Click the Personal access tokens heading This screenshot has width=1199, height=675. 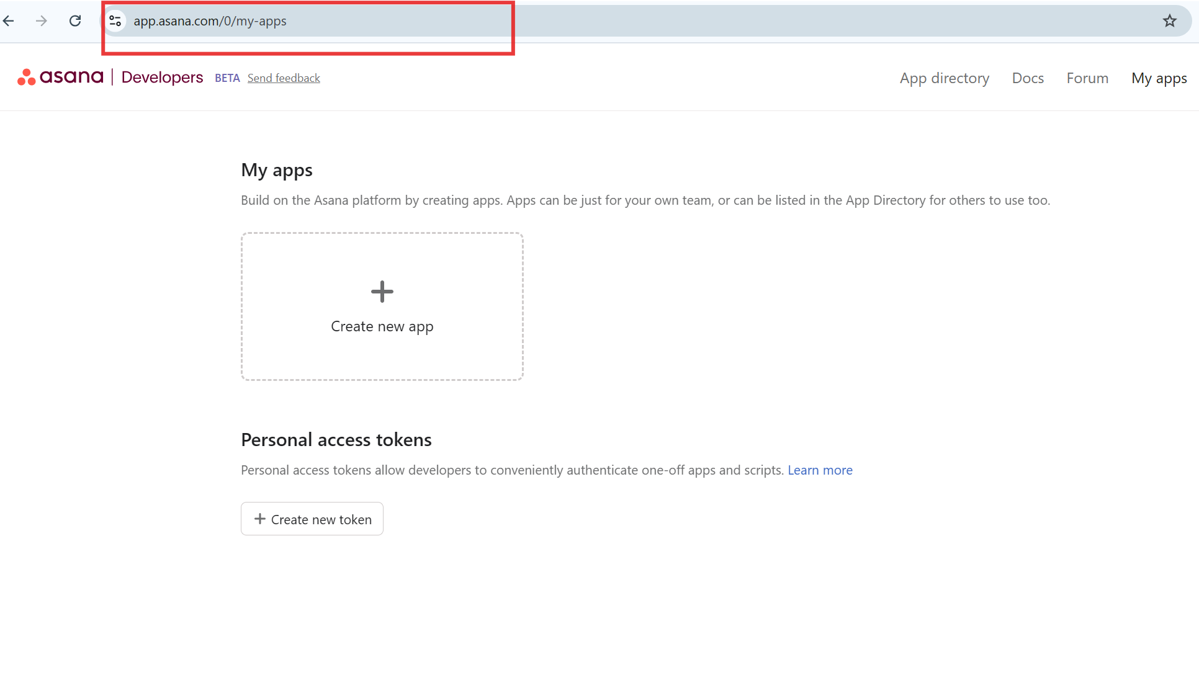336,440
